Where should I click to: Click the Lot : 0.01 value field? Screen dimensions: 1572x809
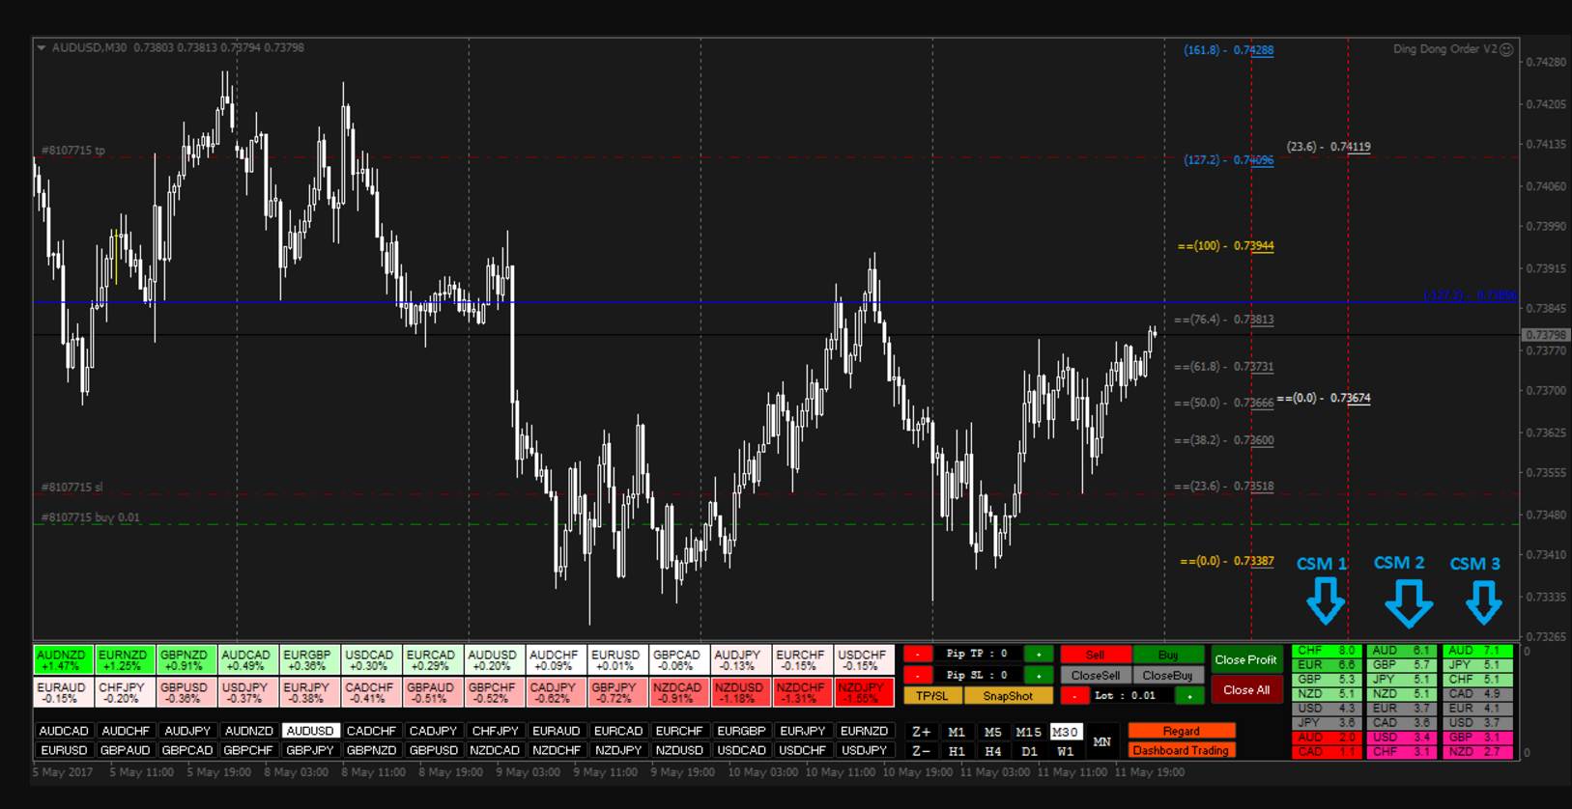tap(1131, 695)
